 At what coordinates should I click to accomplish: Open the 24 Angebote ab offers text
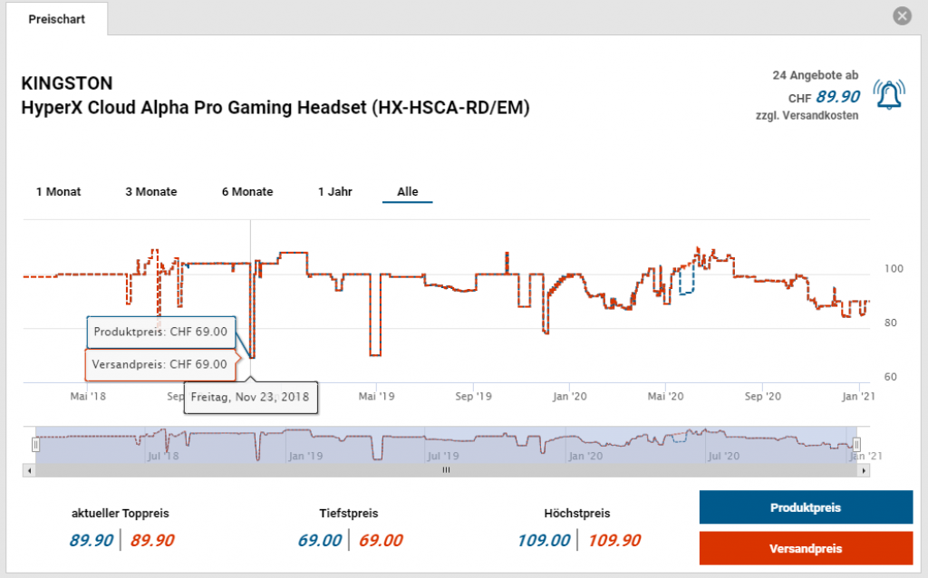(x=815, y=75)
